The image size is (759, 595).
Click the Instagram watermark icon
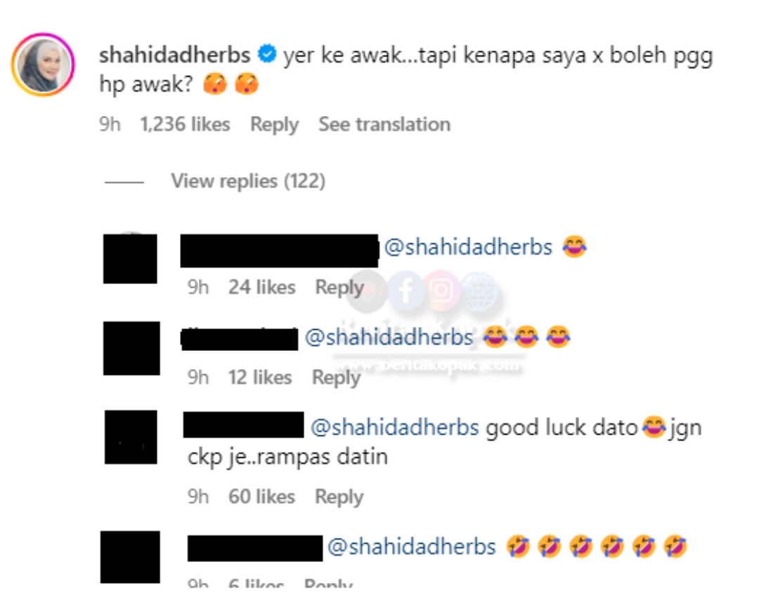tap(441, 290)
